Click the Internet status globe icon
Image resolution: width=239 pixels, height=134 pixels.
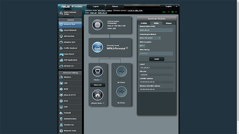click(98, 25)
